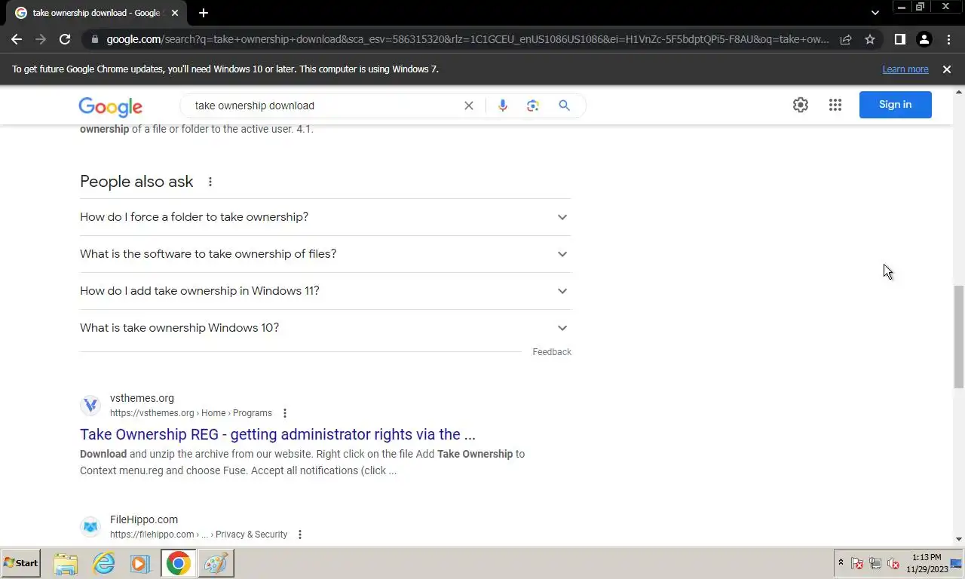Open a new tab with plus button
The height and width of the screenshot is (579, 965).
point(204,13)
